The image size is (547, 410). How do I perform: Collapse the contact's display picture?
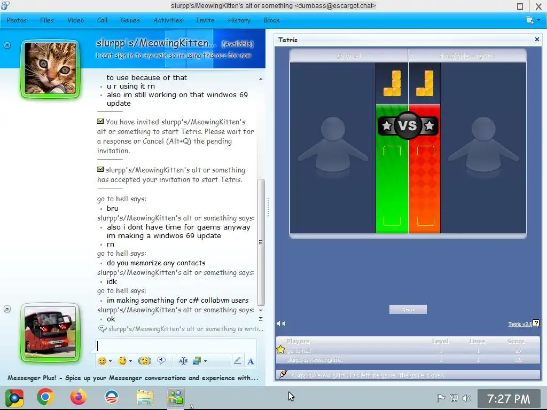7,45
